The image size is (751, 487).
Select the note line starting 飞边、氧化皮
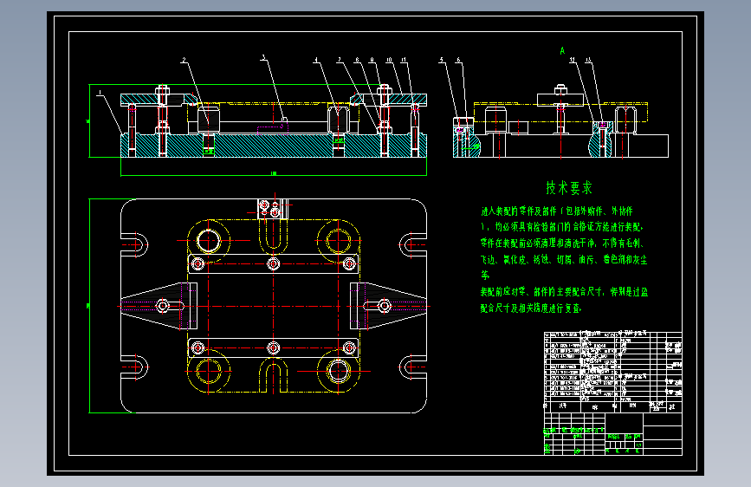pos(564,259)
